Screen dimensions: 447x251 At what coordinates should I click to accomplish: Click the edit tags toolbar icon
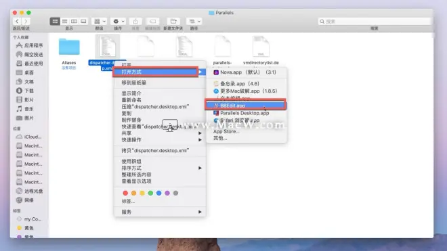tap(153, 22)
